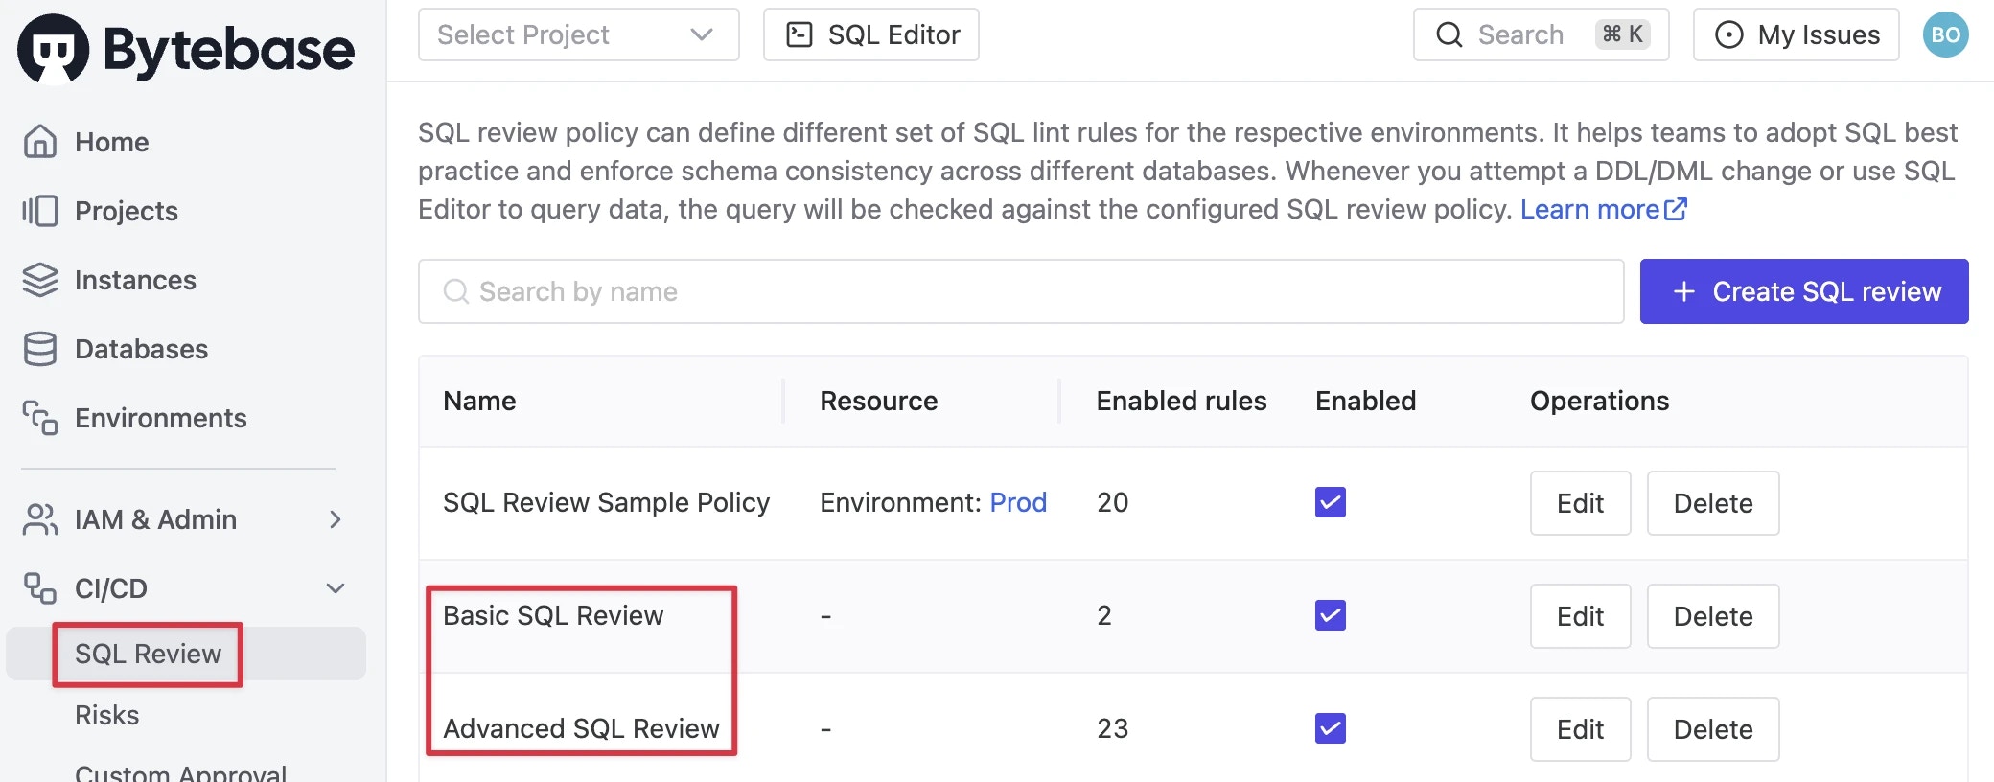Click the Bytebase logo icon
The height and width of the screenshot is (782, 1994).
point(53,49)
